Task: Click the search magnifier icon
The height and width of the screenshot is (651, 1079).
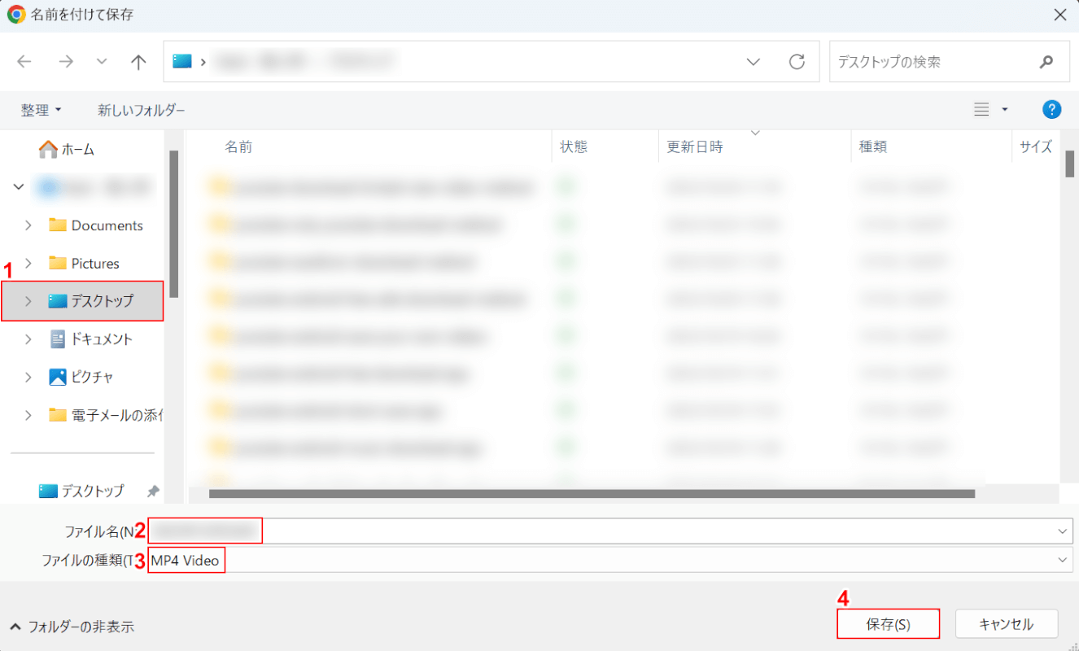Action: pyautogui.click(x=1046, y=62)
